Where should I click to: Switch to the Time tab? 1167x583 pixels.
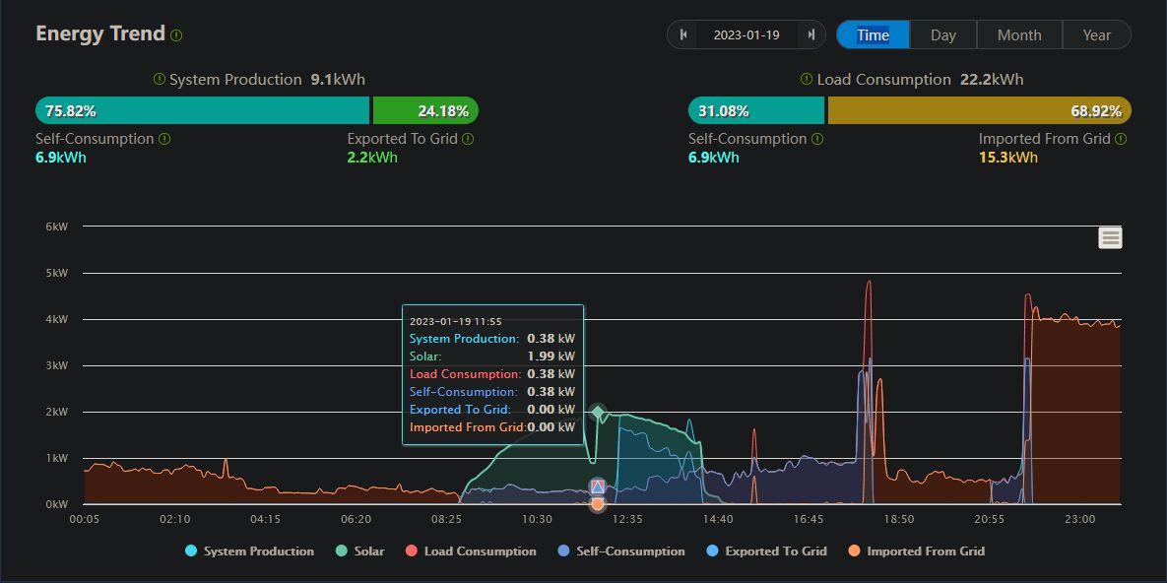tap(873, 35)
